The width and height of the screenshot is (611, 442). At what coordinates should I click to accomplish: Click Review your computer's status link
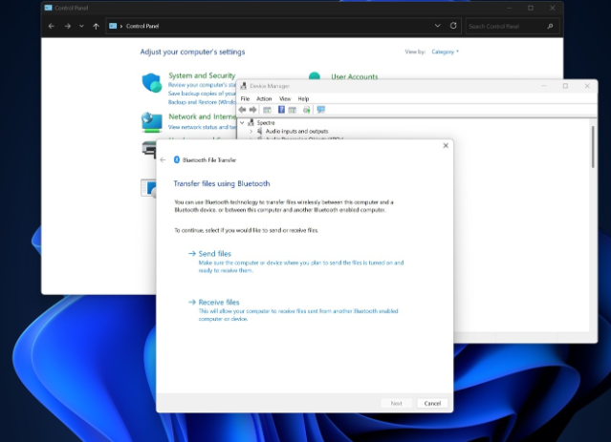coord(202,85)
